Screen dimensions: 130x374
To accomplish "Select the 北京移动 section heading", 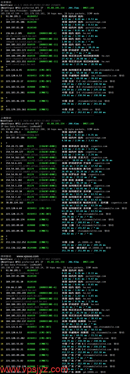I will click(x=6, y=2).
